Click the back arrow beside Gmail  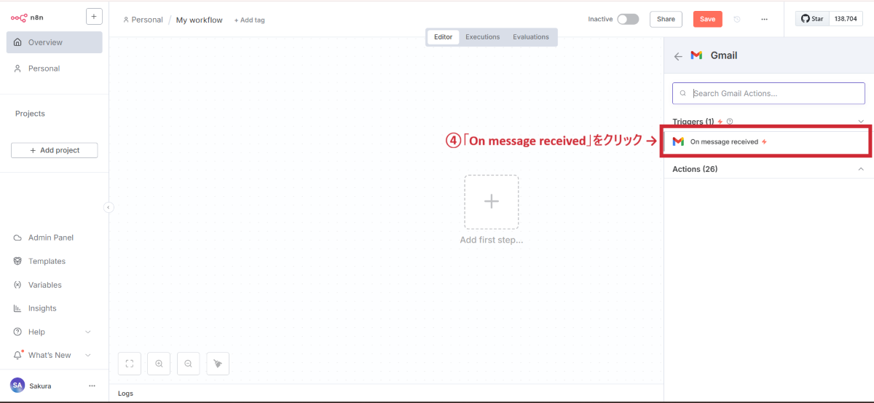[x=678, y=55]
